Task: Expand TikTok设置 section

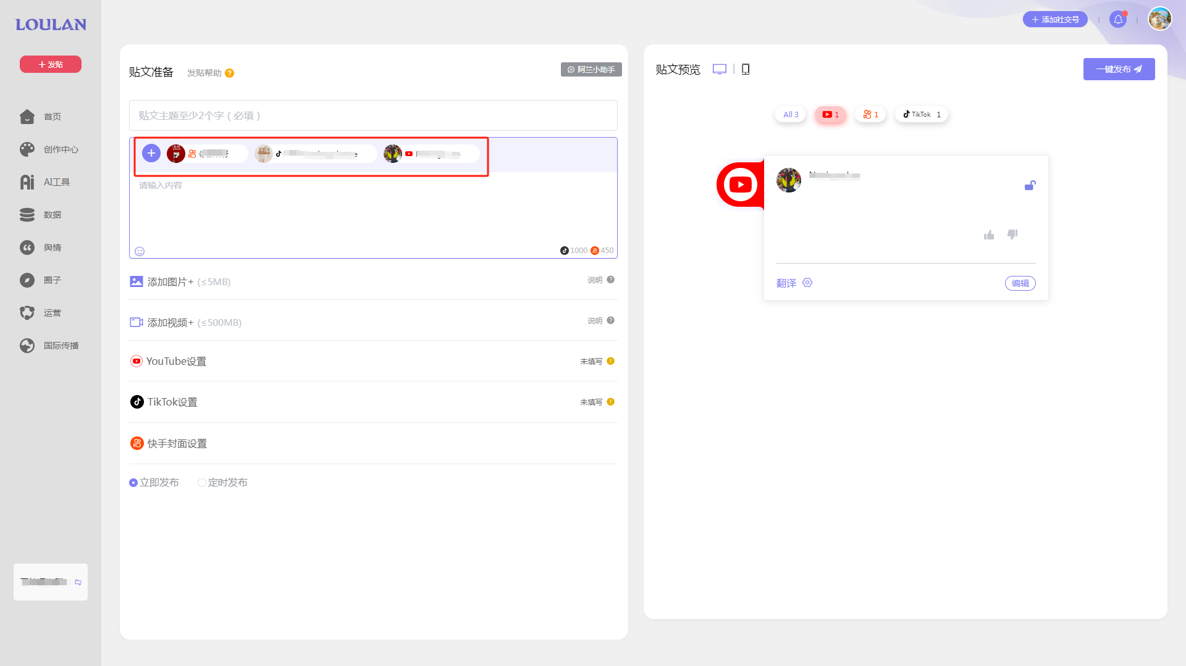Action: [x=373, y=402]
